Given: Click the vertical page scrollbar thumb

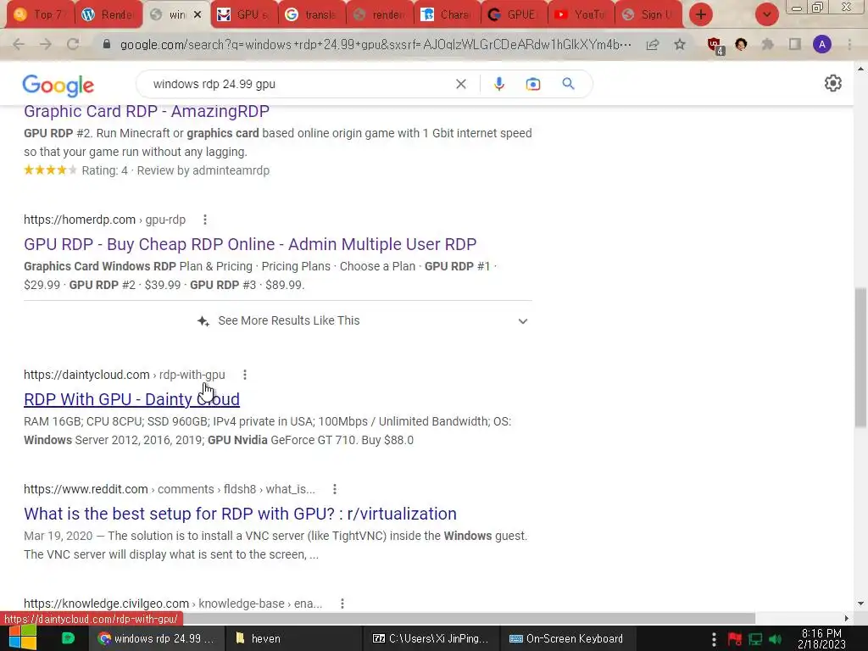Looking at the screenshot, I should pos(860,358).
